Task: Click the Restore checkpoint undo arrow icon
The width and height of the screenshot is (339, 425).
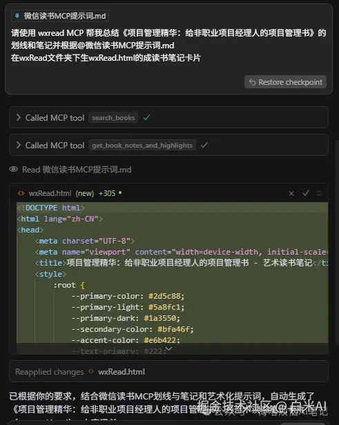Action: (x=252, y=82)
